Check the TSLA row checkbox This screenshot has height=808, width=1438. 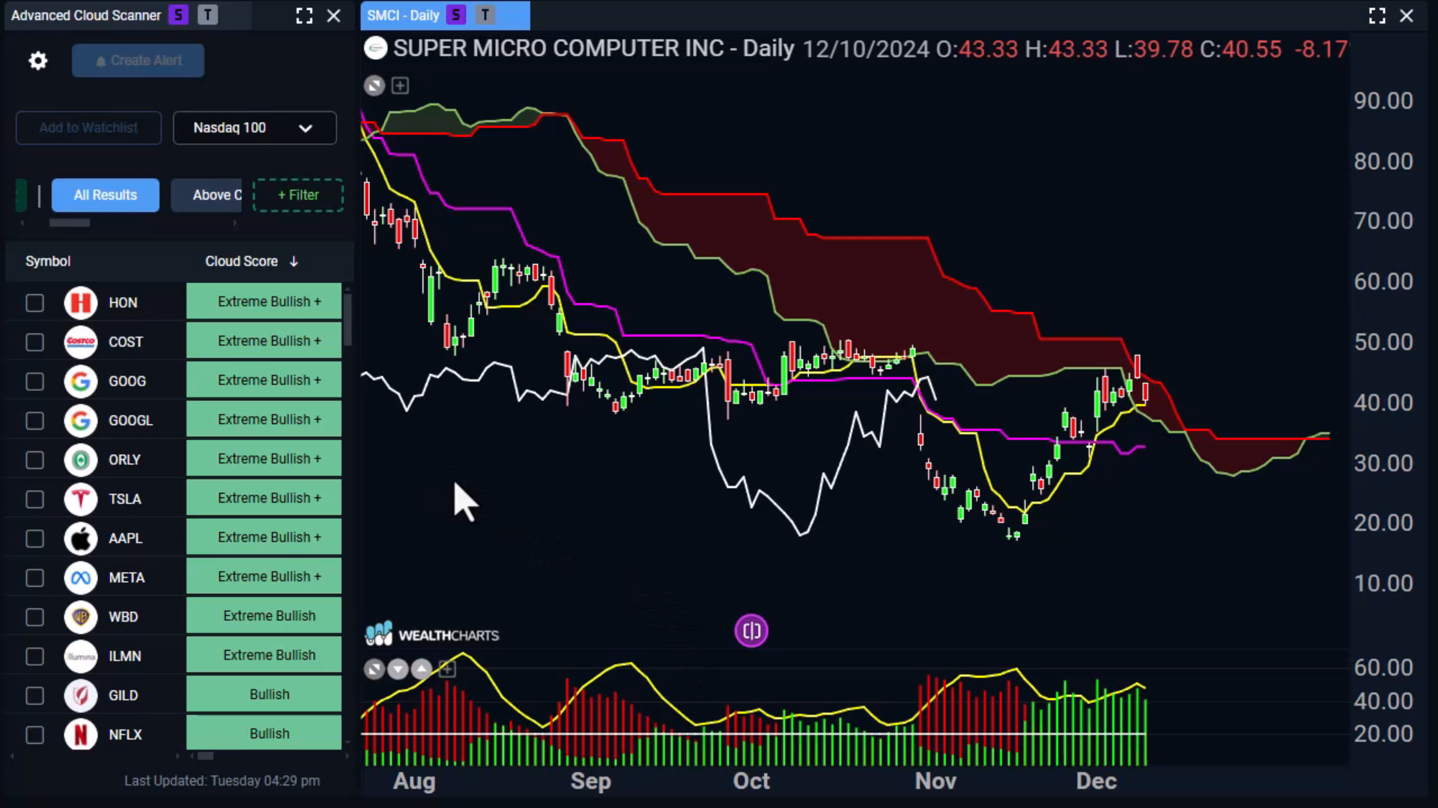[x=34, y=500]
